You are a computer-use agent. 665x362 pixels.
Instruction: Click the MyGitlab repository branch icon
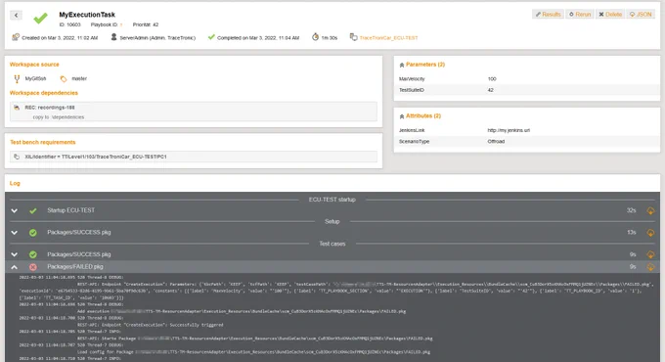coord(17,79)
